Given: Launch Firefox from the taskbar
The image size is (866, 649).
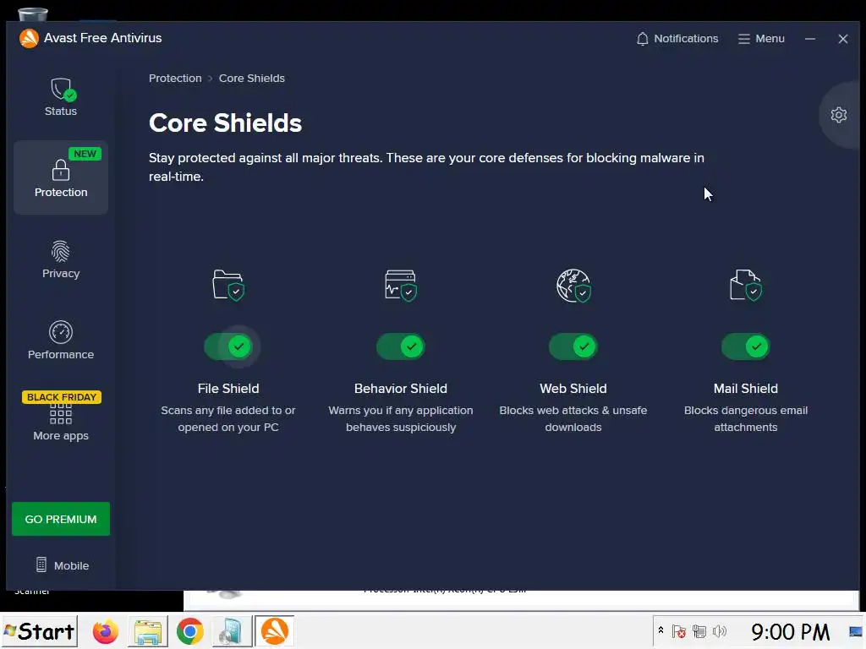Looking at the screenshot, I should (x=105, y=631).
